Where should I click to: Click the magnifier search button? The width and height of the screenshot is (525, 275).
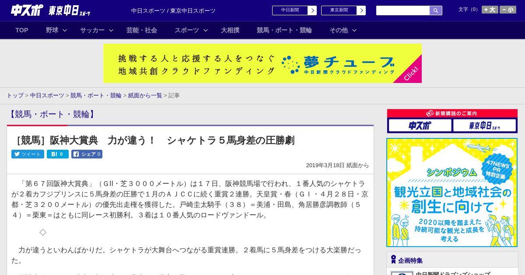(x=436, y=10)
